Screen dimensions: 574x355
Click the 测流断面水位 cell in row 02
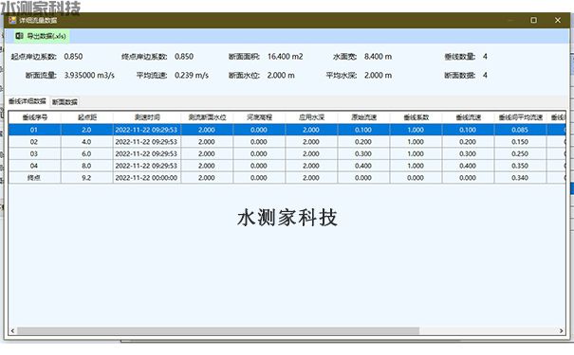[x=207, y=142]
